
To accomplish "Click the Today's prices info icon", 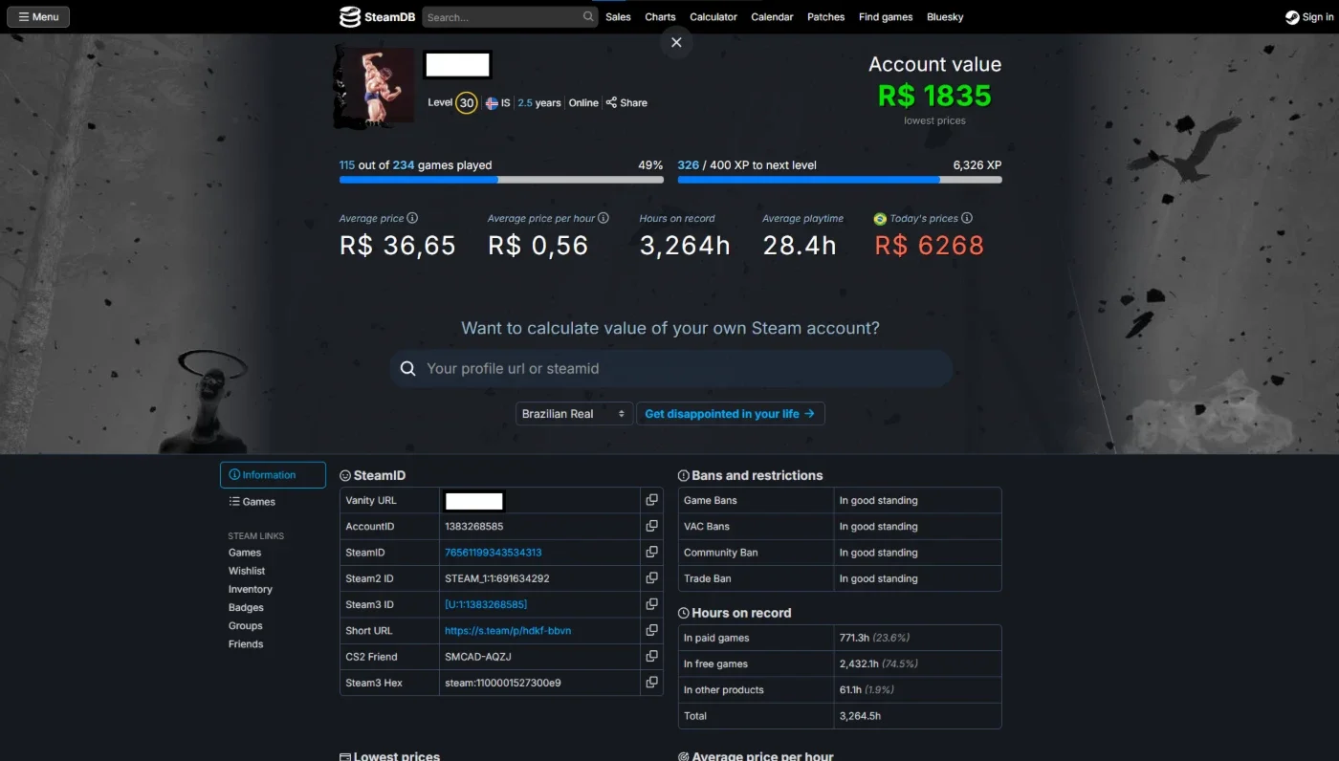I will [x=967, y=218].
